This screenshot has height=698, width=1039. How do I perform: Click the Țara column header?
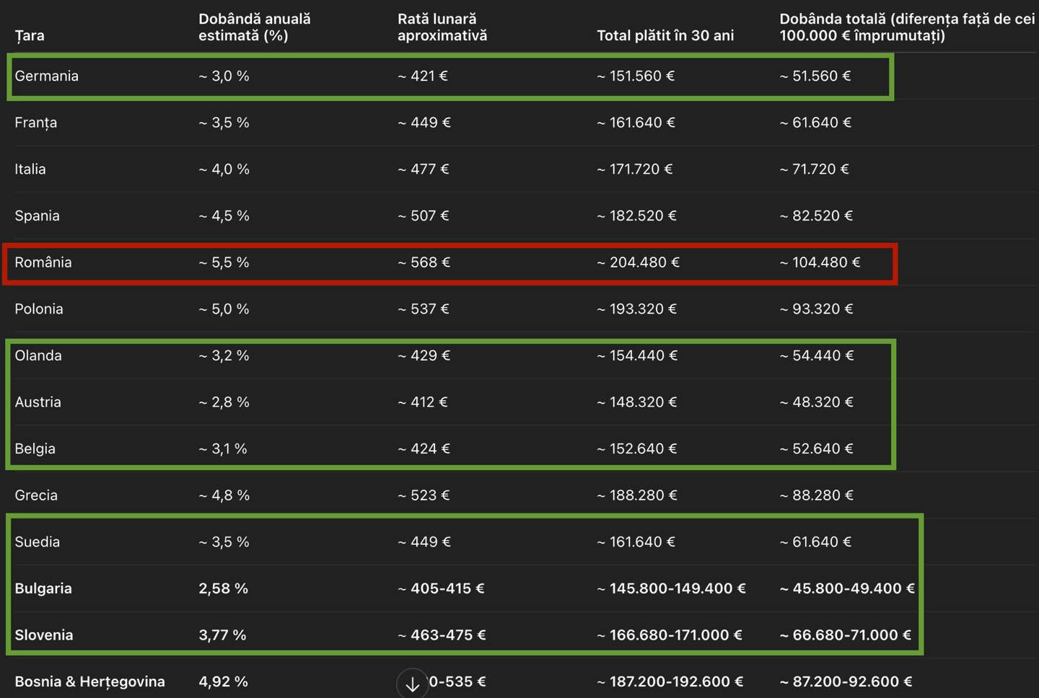click(30, 35)
